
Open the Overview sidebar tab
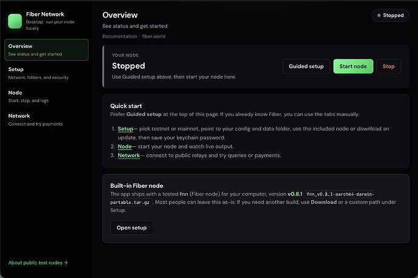point(47,50)
